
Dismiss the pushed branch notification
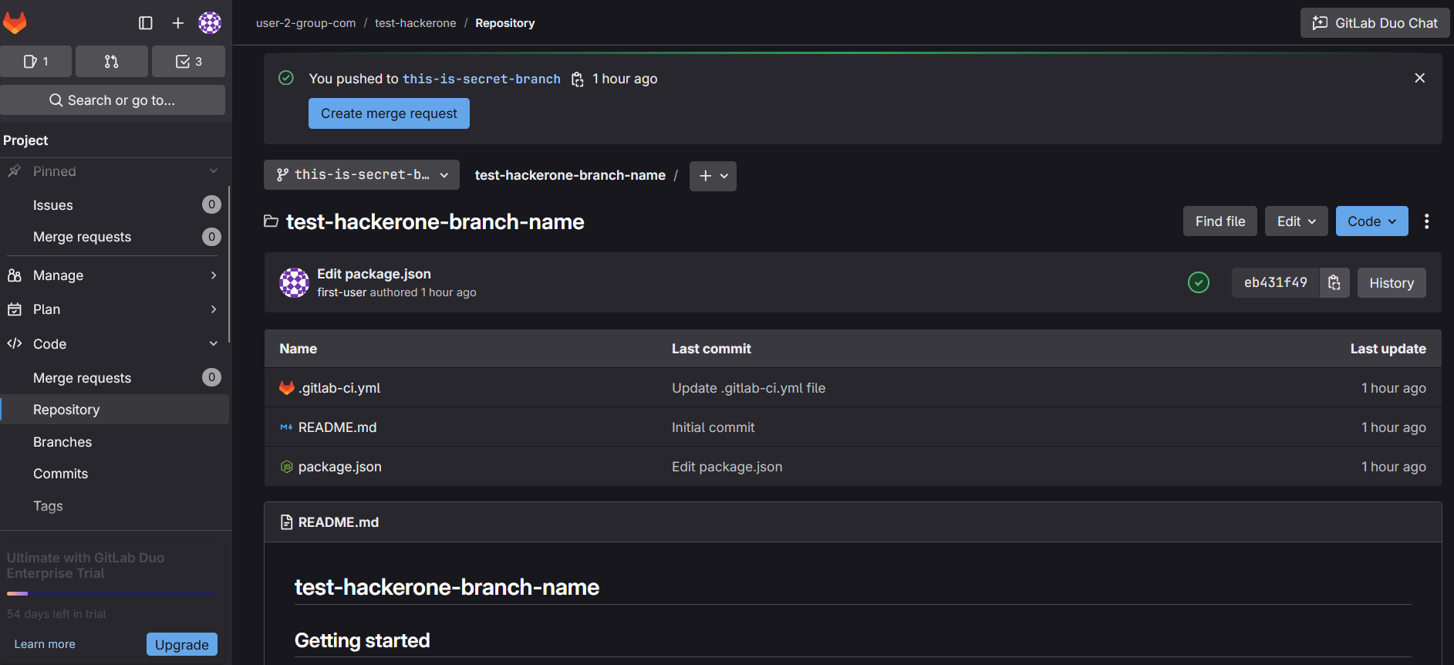tap(1419, 78)
